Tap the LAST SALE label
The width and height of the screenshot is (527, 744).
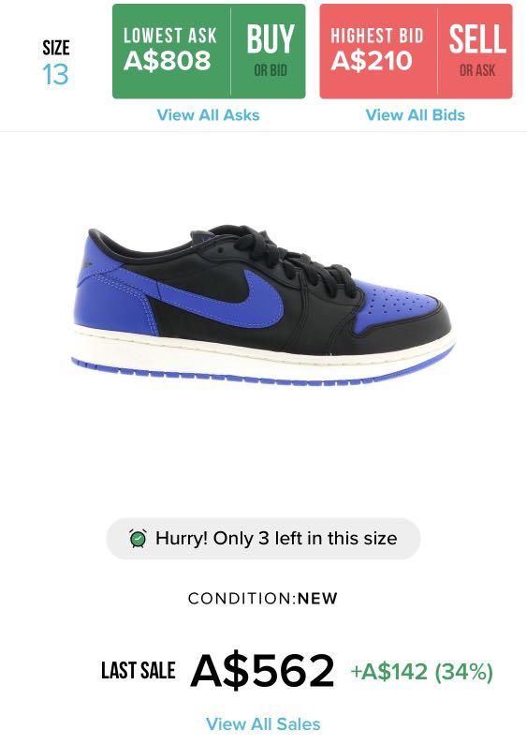[139, 671]
